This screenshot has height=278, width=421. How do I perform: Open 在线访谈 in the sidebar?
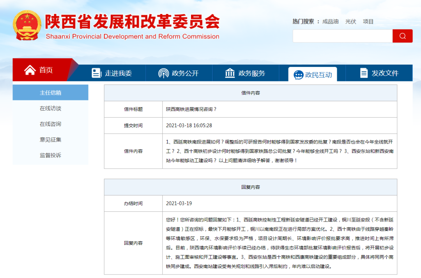pos(50,108)
